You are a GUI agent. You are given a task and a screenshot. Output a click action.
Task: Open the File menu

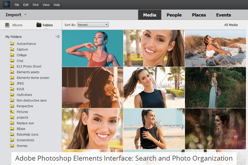click(17, 5)
